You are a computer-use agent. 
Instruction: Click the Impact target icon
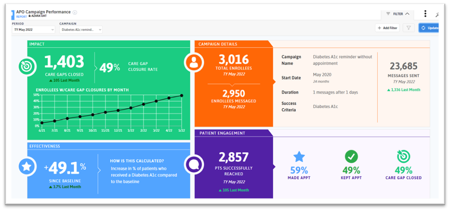(x=28, y=66)
